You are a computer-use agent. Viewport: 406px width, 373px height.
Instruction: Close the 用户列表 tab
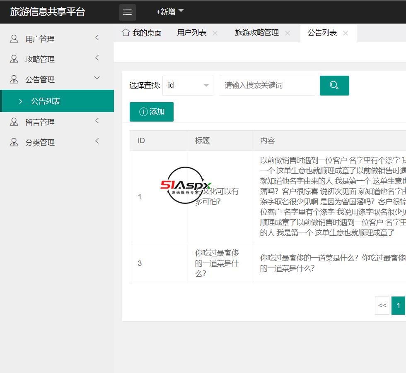tap(215, 33)
